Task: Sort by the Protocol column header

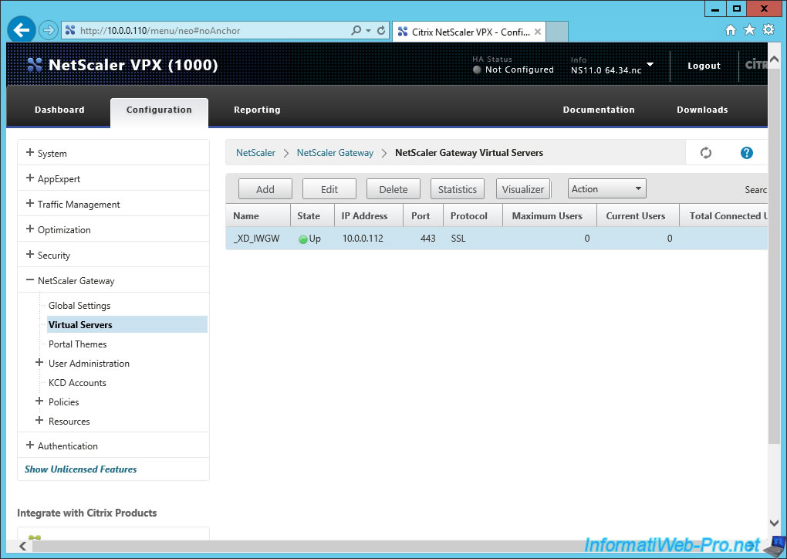Action: click(x=473, y=216)
